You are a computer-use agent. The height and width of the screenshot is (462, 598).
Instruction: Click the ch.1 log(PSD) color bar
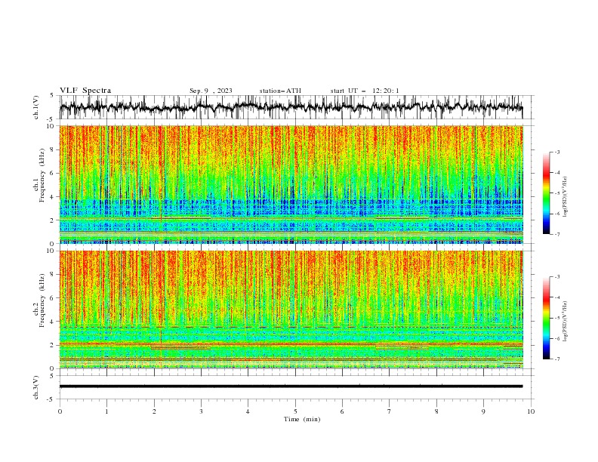(x=546, y=193)
